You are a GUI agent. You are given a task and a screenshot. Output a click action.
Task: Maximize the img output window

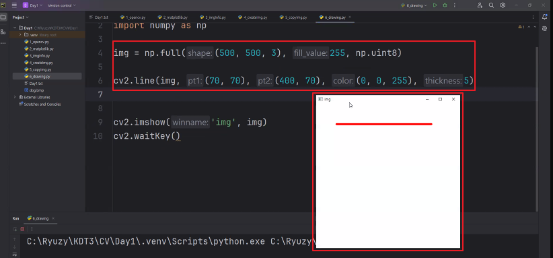pyautogui.click(x=440, y=99)
